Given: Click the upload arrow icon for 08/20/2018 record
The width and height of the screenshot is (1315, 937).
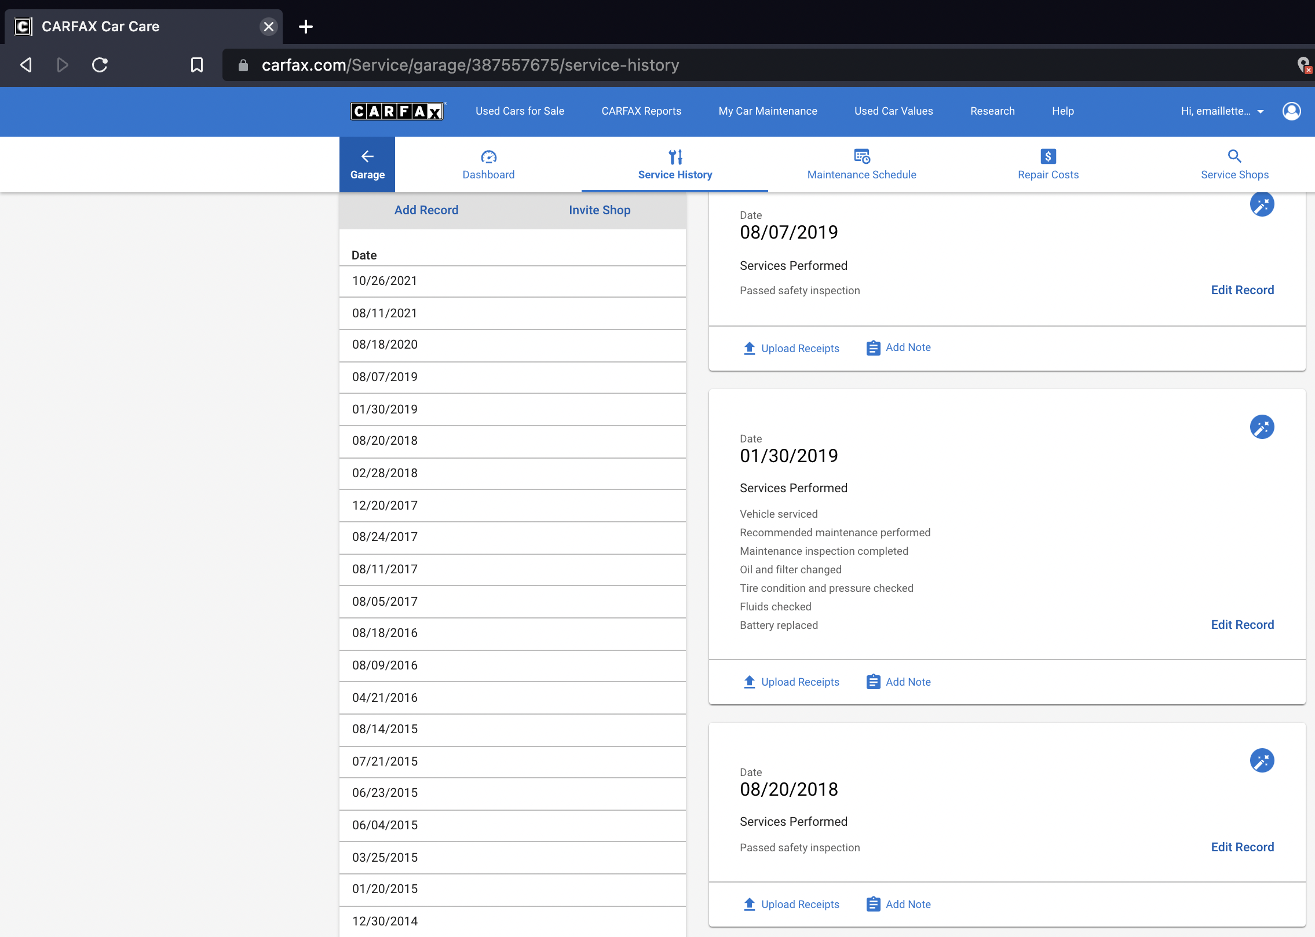Looking at the screenshot, I should [750, 904].
